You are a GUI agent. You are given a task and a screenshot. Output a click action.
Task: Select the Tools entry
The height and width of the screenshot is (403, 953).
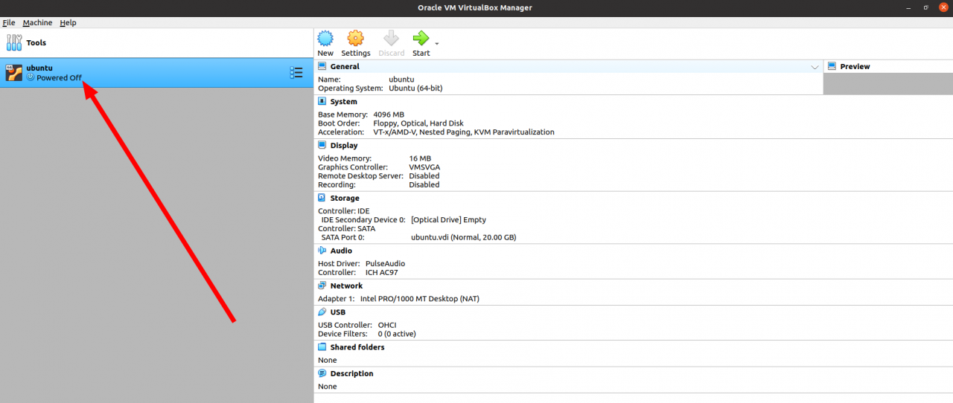pyautogui.click(x=156, y=42)
